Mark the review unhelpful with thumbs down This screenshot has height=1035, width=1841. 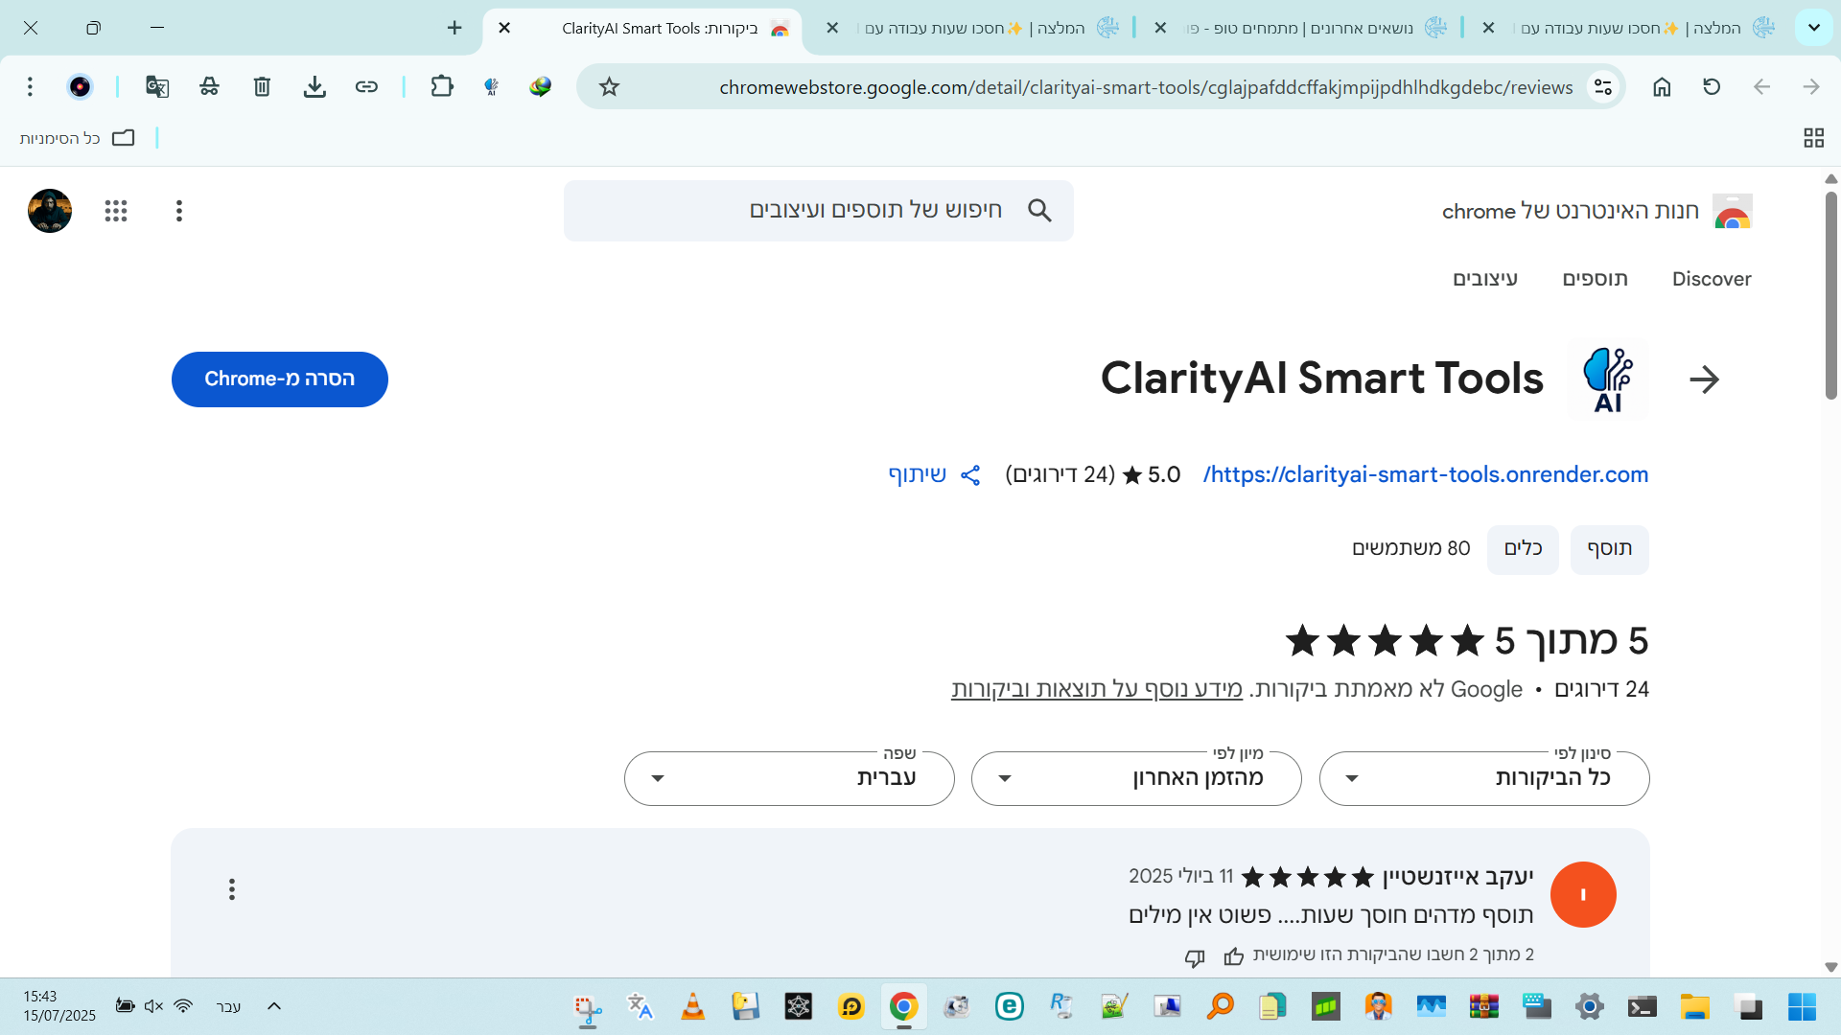coord(1195,957)
